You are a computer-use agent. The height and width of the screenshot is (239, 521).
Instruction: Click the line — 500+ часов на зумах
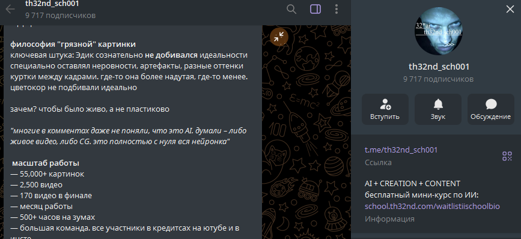52,217
